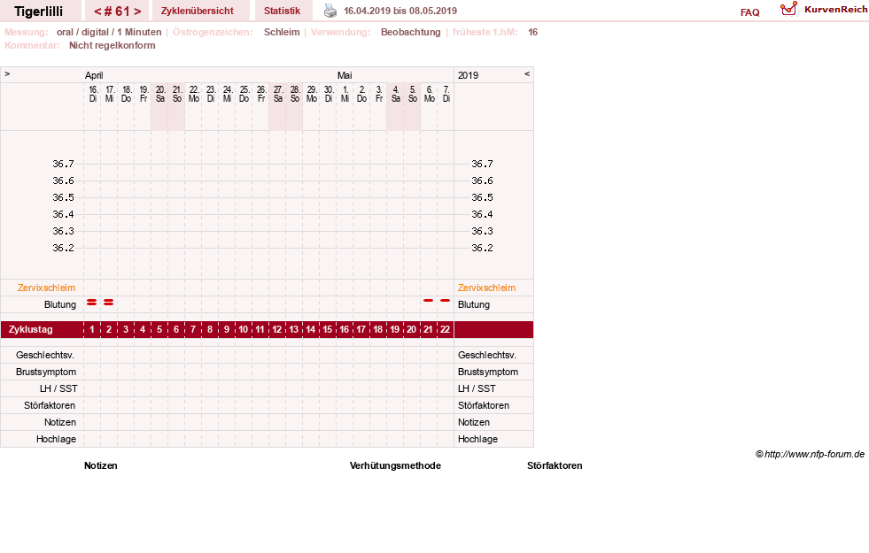Open the FAQ link
Image resolution: width=869 pixels, height=553 pixels.
click(749, 12)
